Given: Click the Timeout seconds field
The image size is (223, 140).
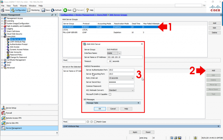Looking at the screenshot, I should click(109, 61).
